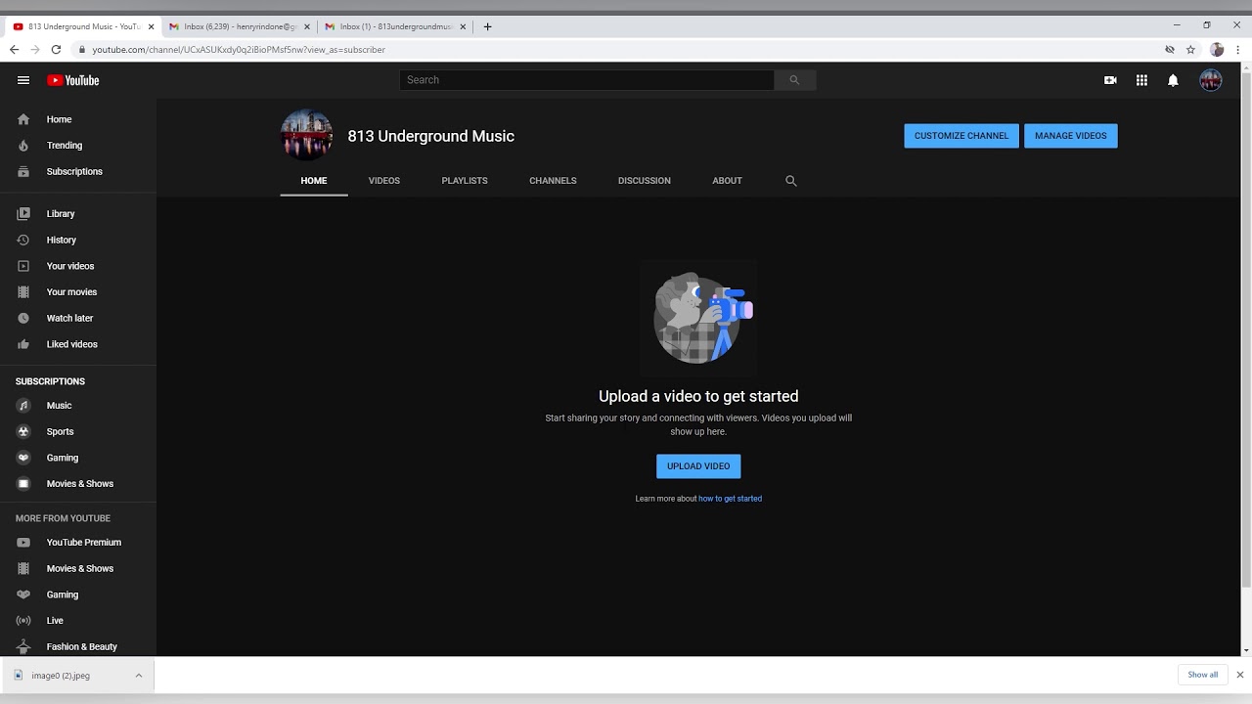The height and width of the screenshot is (704, 1252).
Task: Click the Fashion & Beauty hanger icon
Action: (x=23, y=646)
